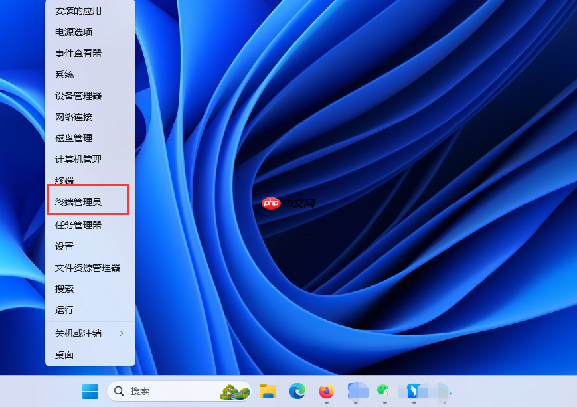The image size is (577, 407).
Task: Open File Explorer from the taskbar
Action: (268, 392)
